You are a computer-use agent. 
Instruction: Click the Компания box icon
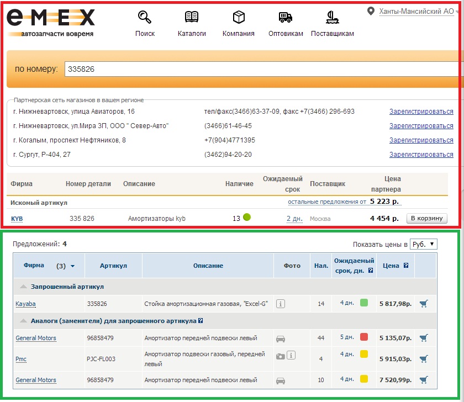coord(239,17)
